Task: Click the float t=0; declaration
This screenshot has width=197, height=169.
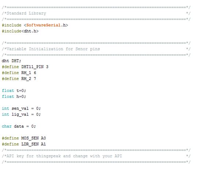Action: click(14, 91)
